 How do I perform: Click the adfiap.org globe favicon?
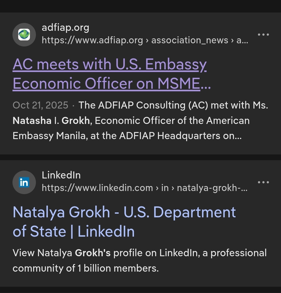(x=24, y=35)
